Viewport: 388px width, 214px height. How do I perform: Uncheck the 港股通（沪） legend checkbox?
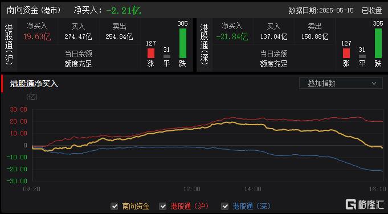[x=162, y=206]
